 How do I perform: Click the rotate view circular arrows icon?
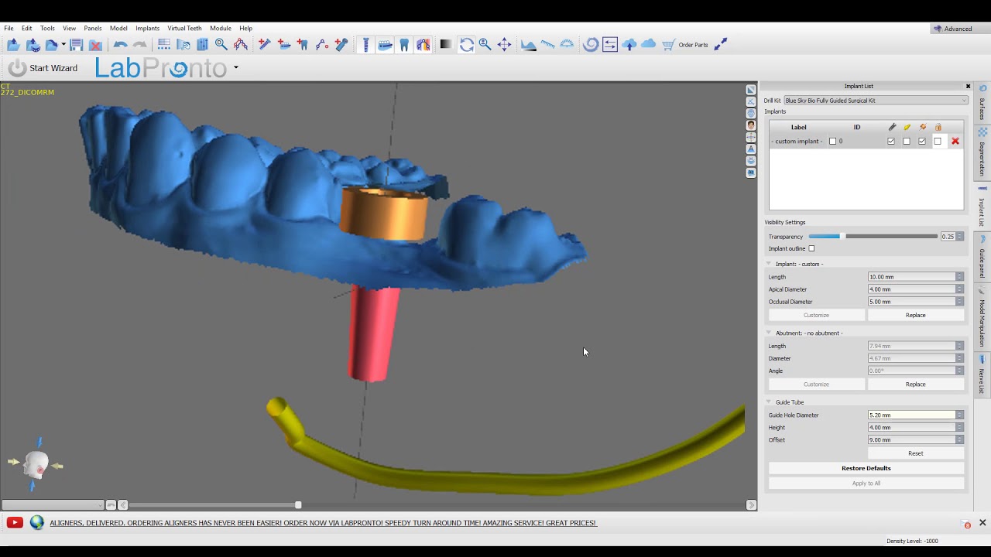[466, 45]
